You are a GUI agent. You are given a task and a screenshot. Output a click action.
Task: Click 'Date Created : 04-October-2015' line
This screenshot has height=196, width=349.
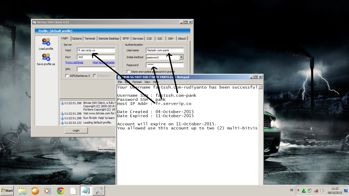tap(156, 112)
